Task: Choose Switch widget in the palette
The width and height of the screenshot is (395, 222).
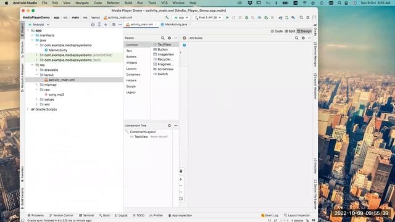Action: click(x=162, y=74)
